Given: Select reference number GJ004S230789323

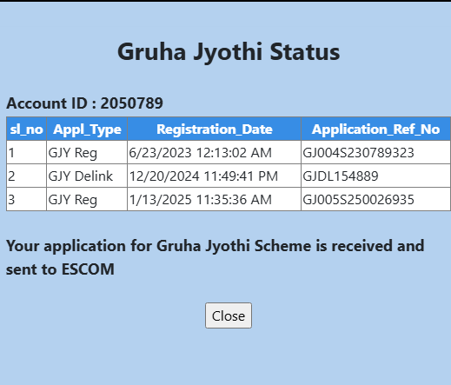Looking at the screenshot, I should click(x=358, y=153).
